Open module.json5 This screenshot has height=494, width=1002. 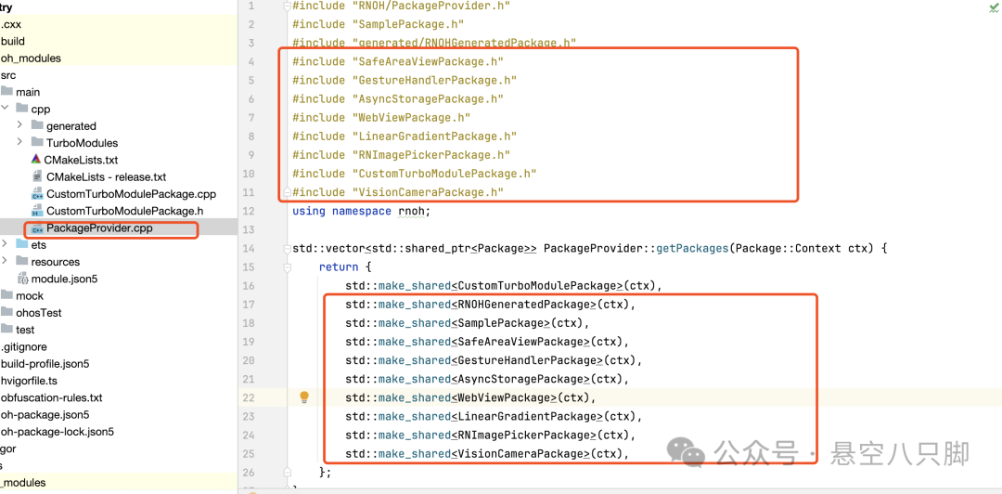65,279
